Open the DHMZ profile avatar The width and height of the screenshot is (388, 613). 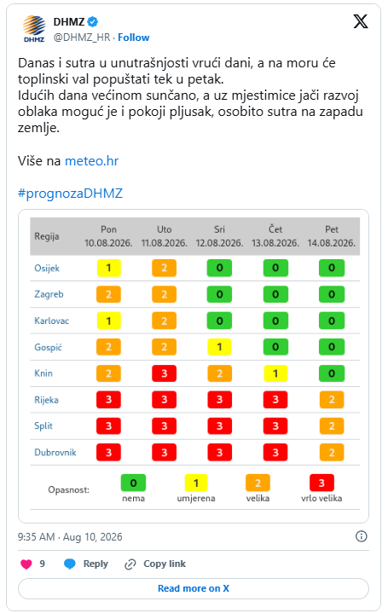(x=34, y=28)
